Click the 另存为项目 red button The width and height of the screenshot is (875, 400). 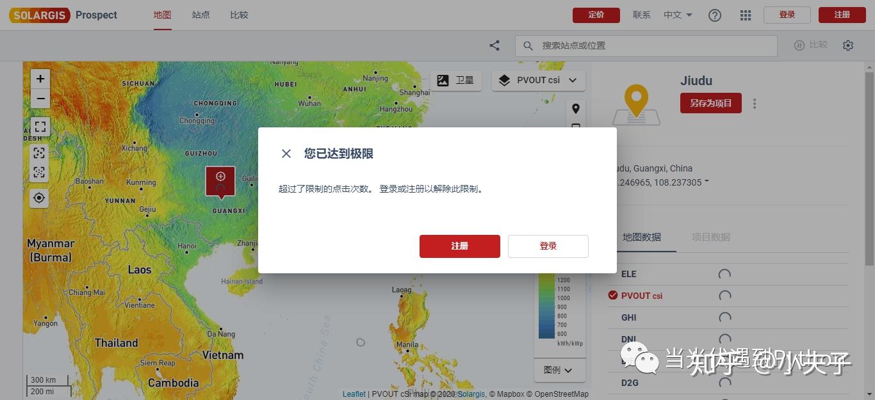[710, 102]
